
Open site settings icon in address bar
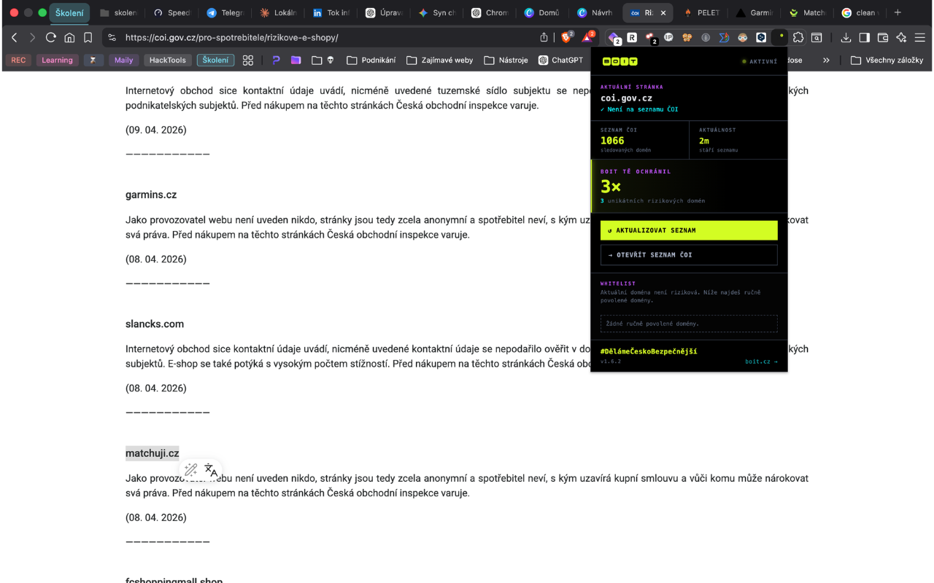112,37
